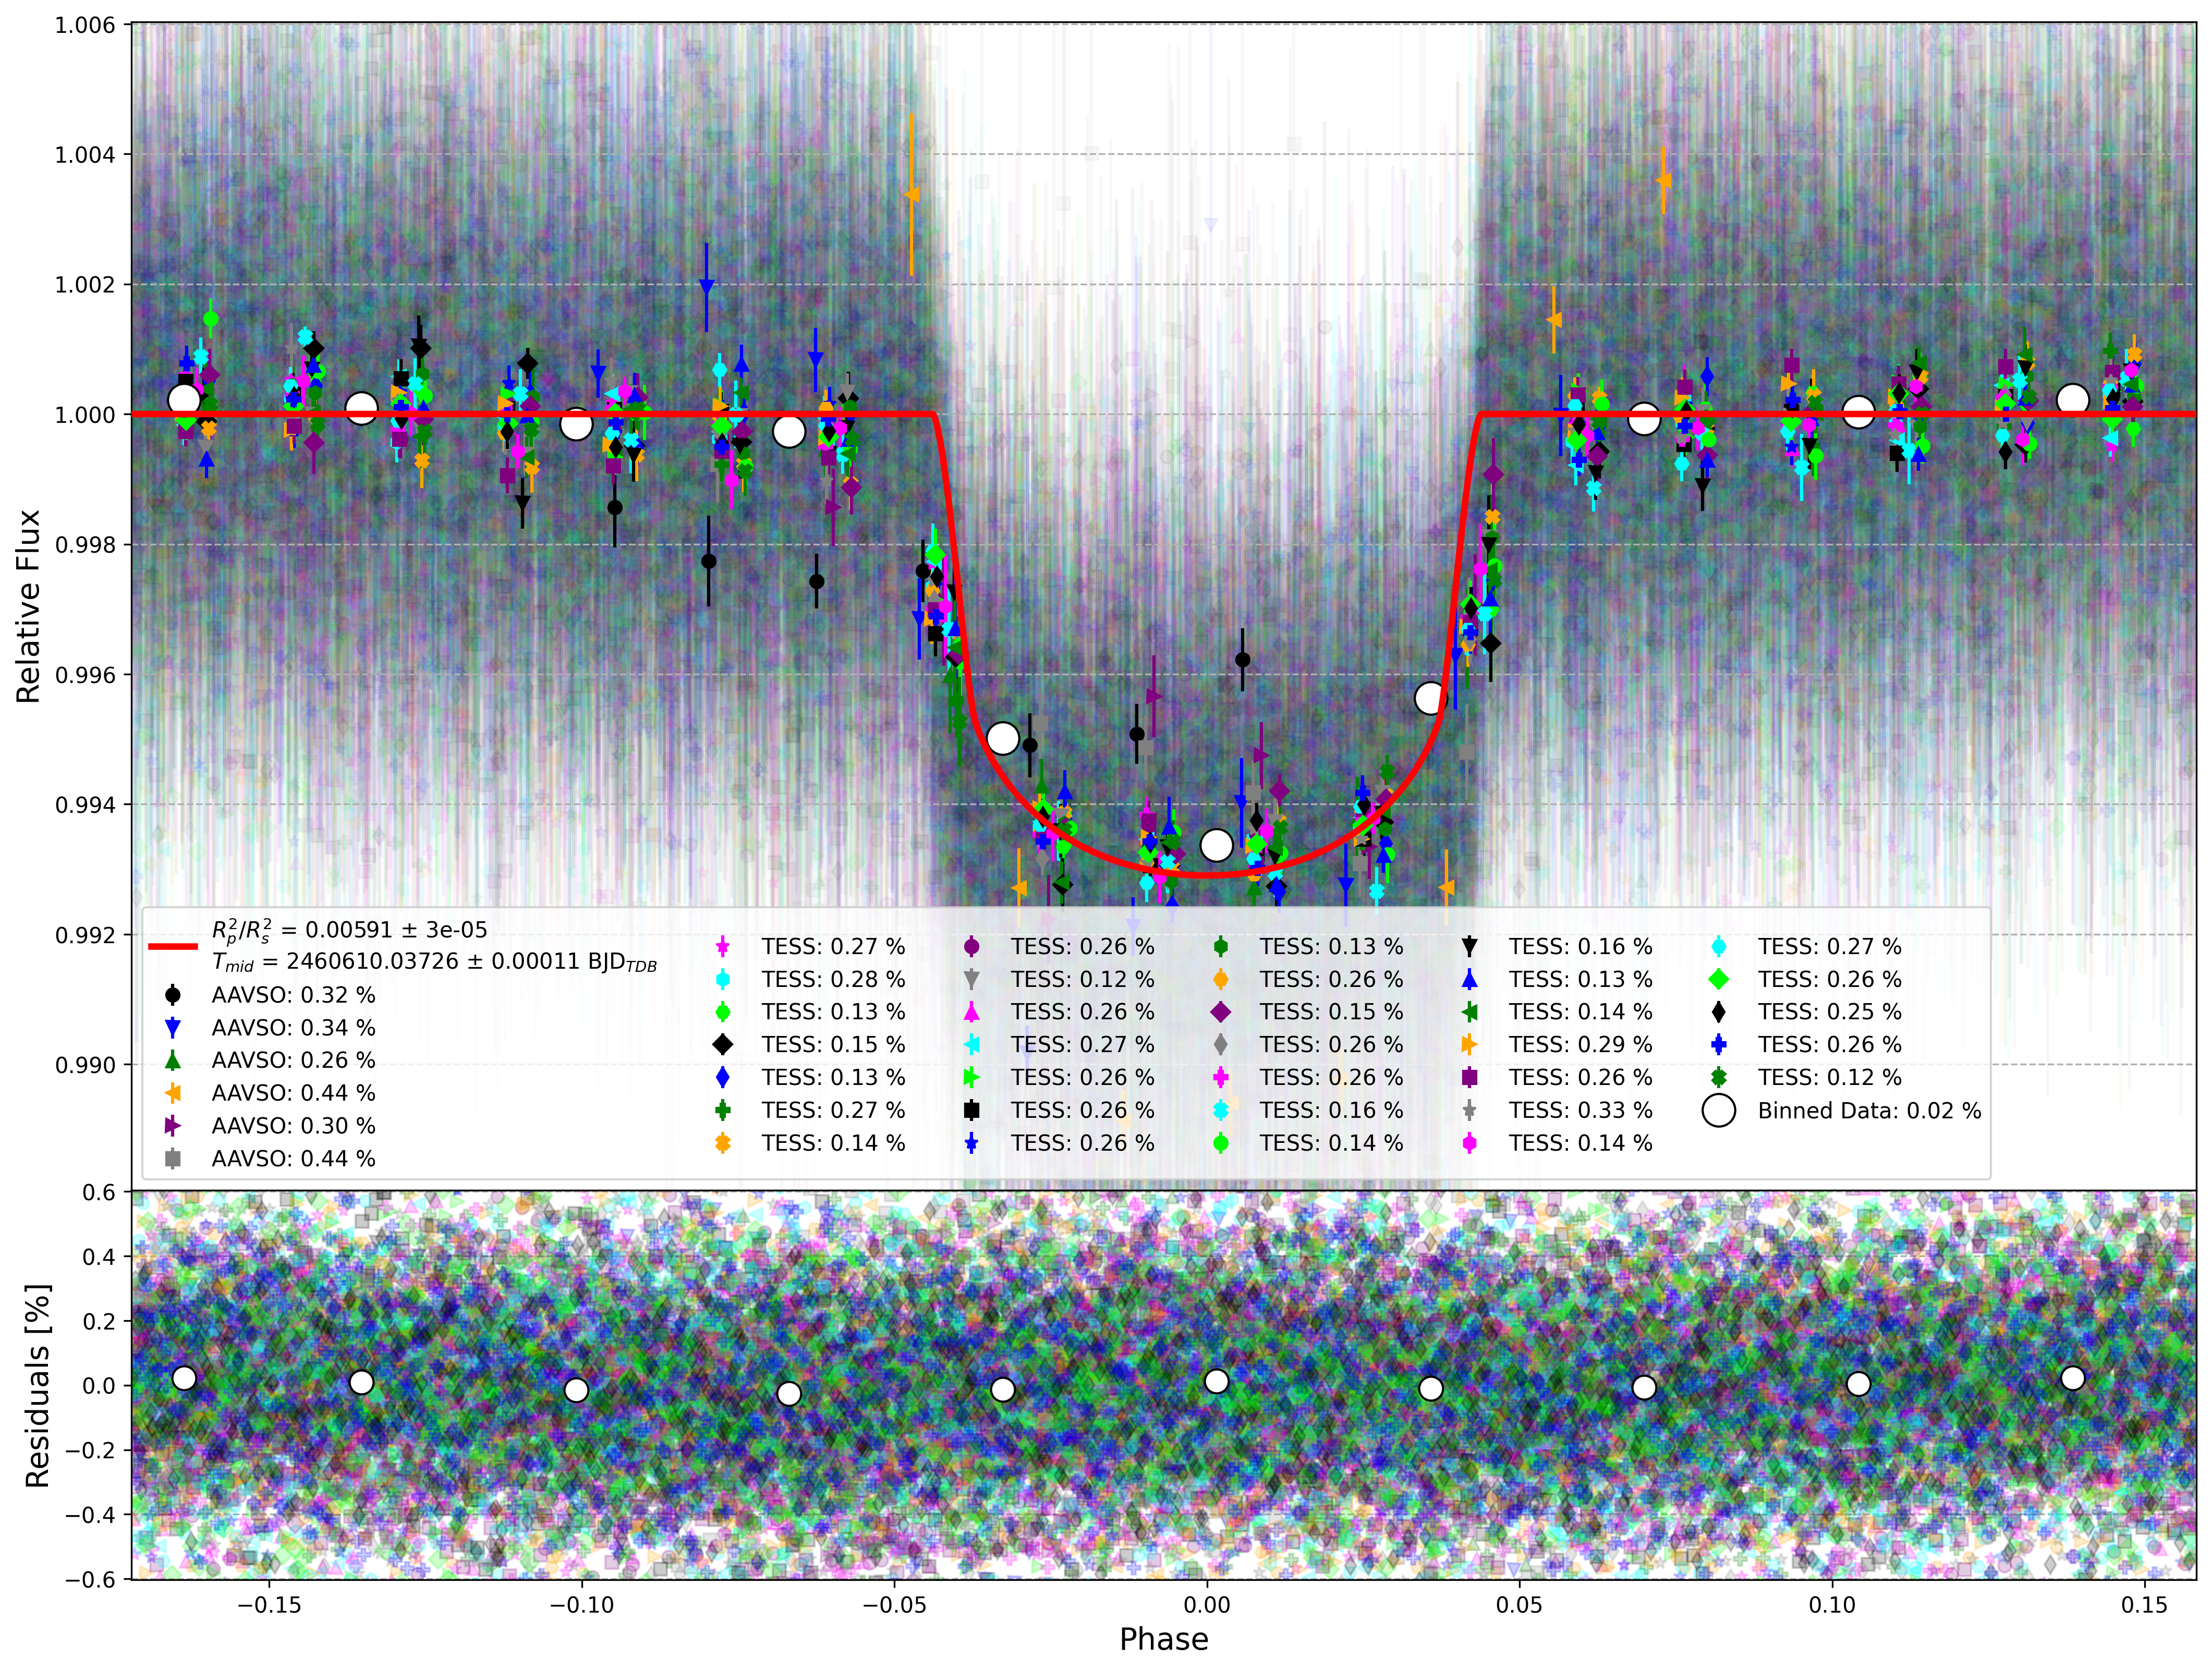
Task: Click the y-axis tick label "1.000"
Action: coord(85,415)
